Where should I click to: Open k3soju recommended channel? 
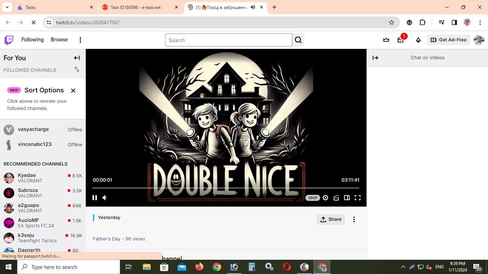(43, 238)
